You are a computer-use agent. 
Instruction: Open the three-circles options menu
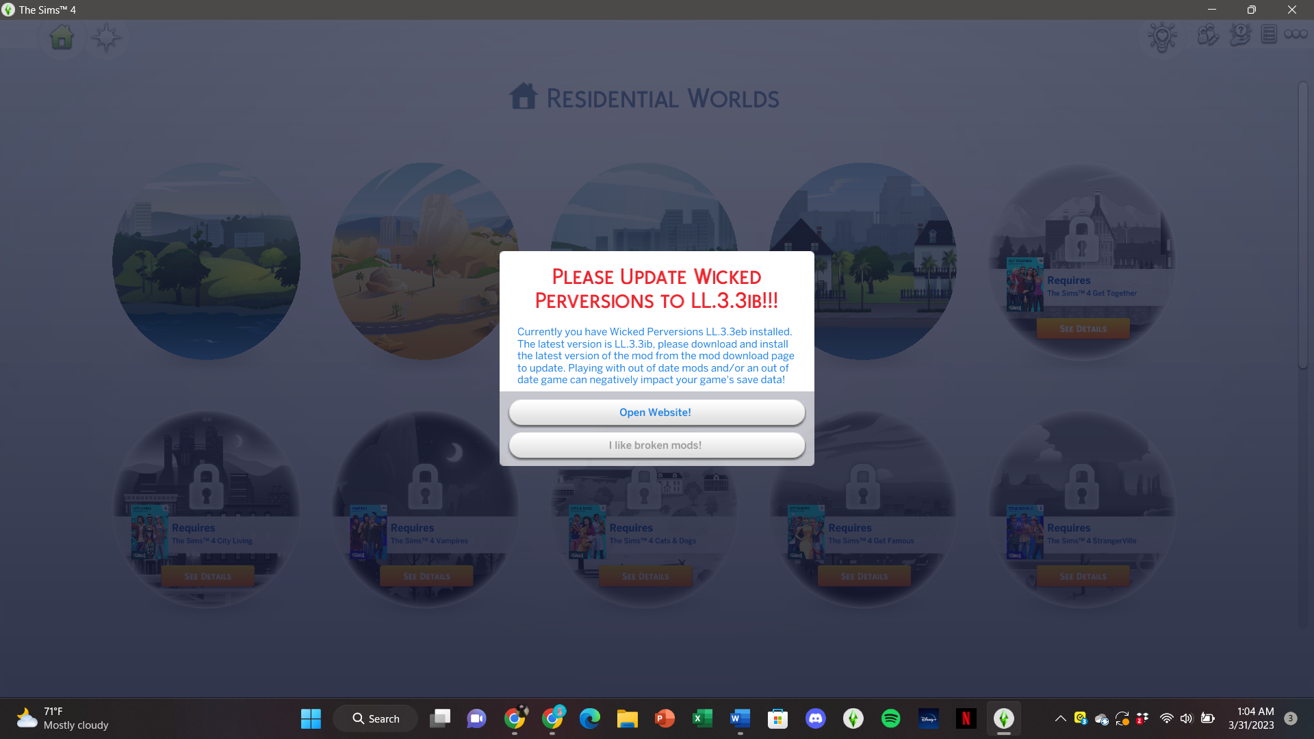coord(1296,34)
